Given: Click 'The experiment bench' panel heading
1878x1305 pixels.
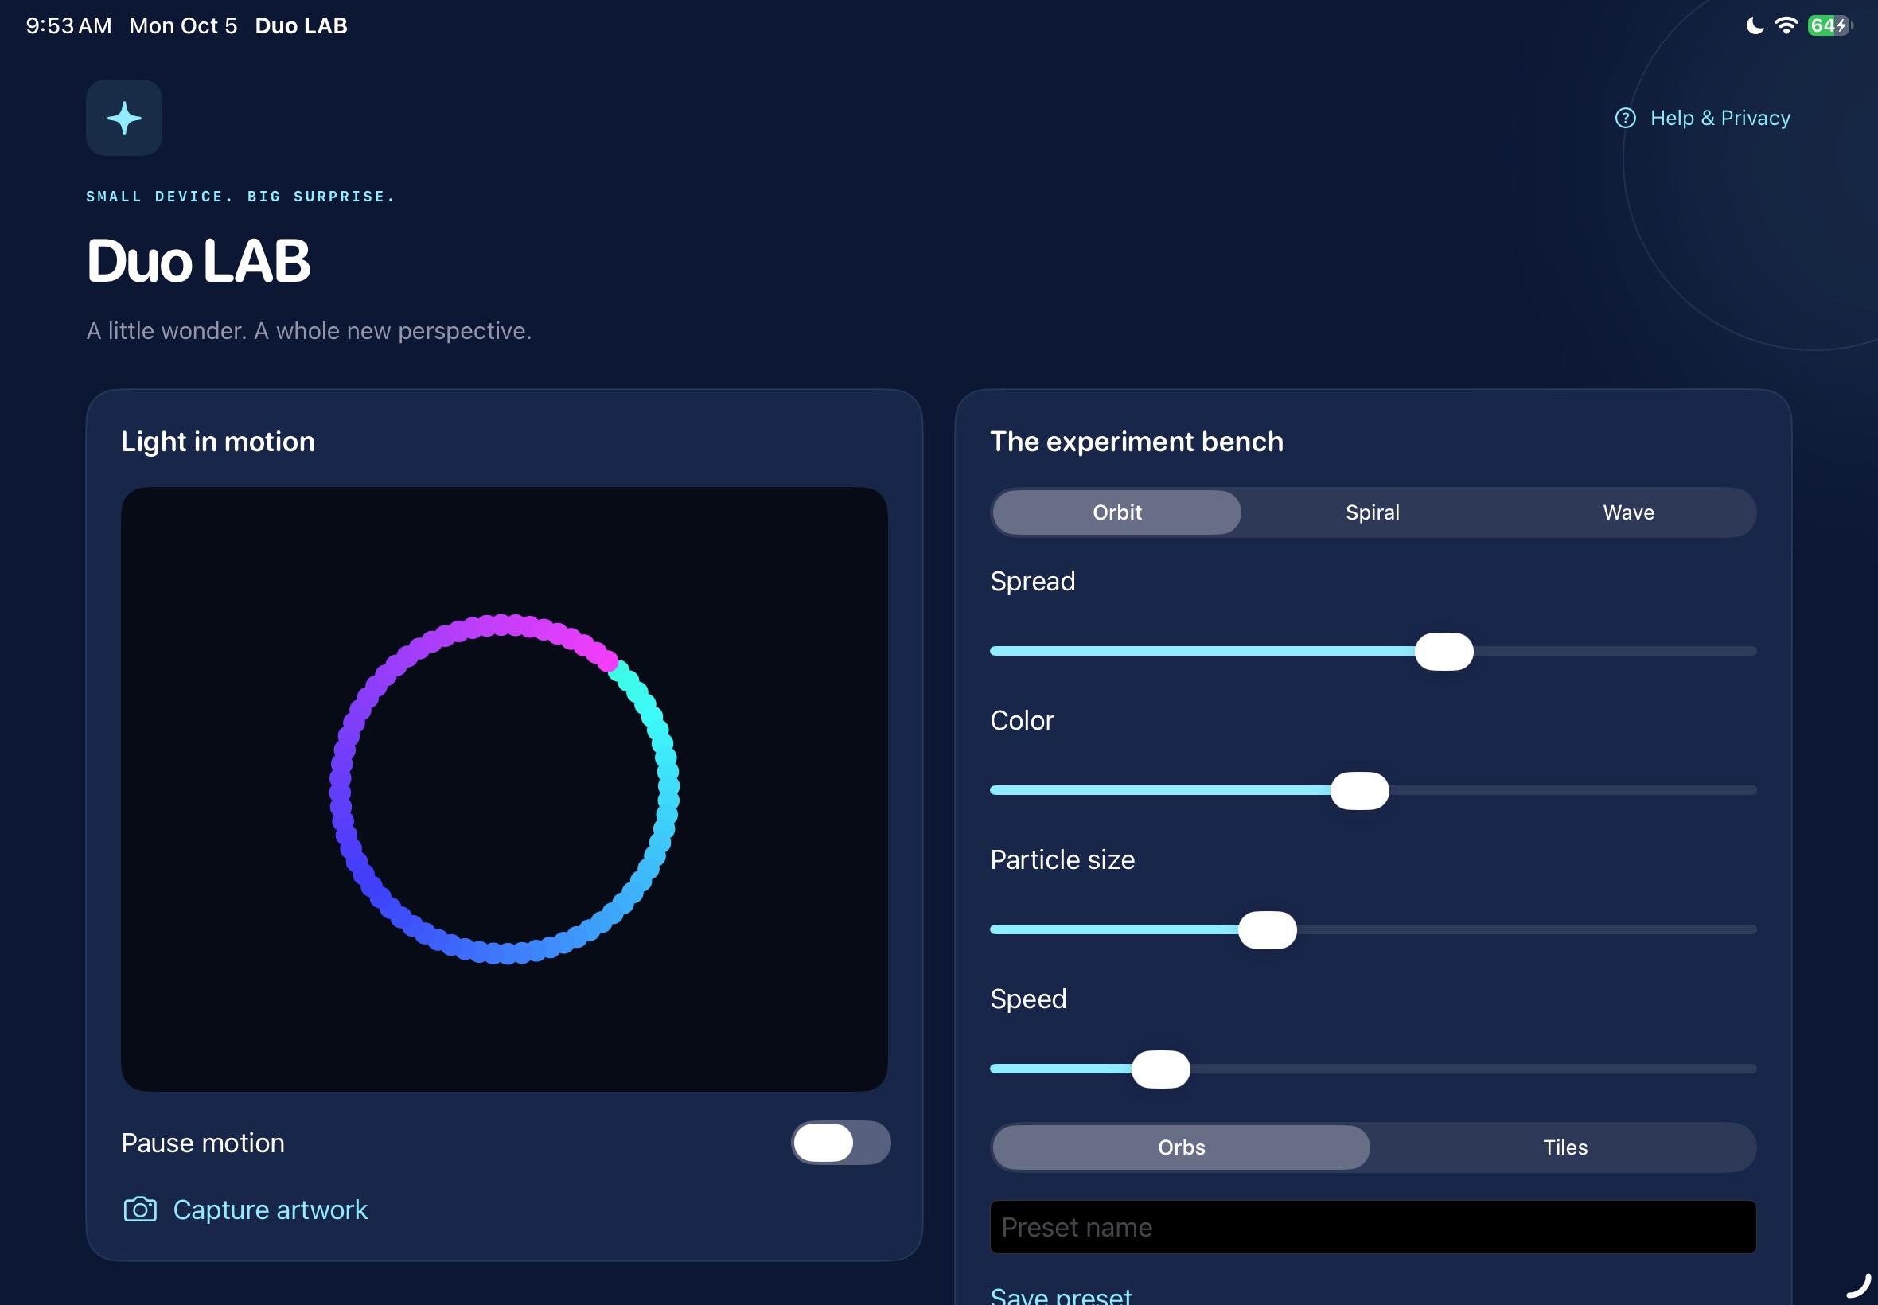Looking at the screenshot, I should coord(1136,442).
